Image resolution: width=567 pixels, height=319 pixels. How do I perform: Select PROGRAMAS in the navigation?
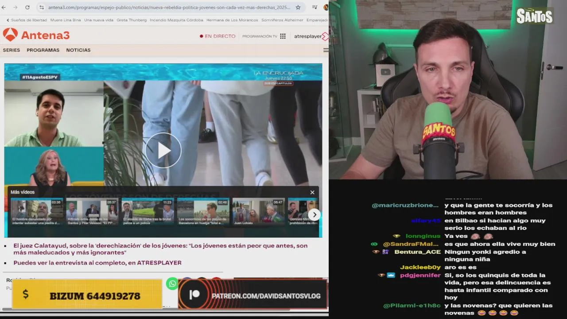point(43,50)
